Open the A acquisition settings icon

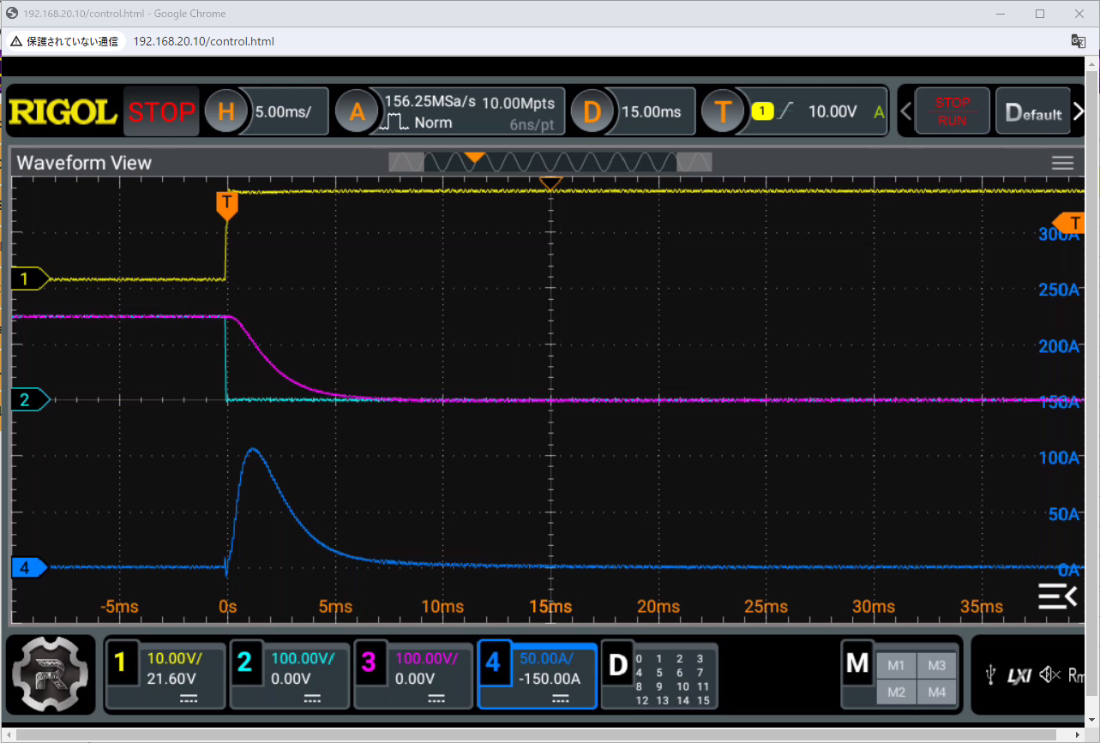(357, 111)
